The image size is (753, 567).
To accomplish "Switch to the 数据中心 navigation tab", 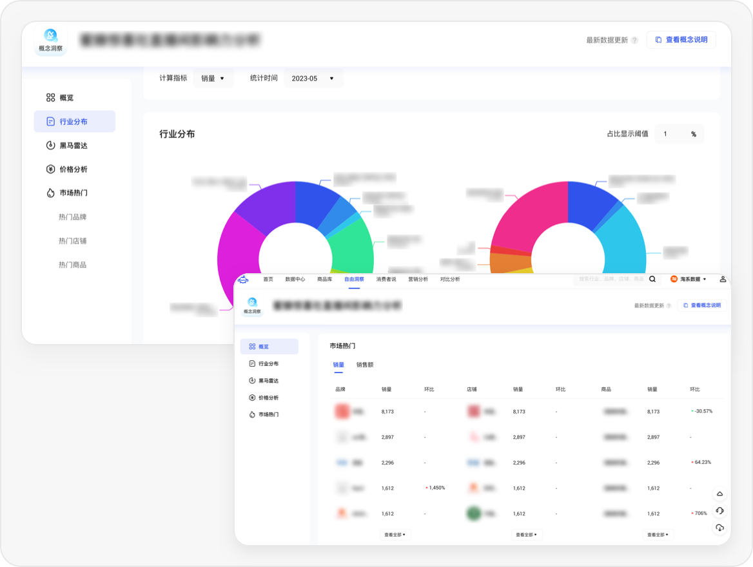I will click(295, 279).
